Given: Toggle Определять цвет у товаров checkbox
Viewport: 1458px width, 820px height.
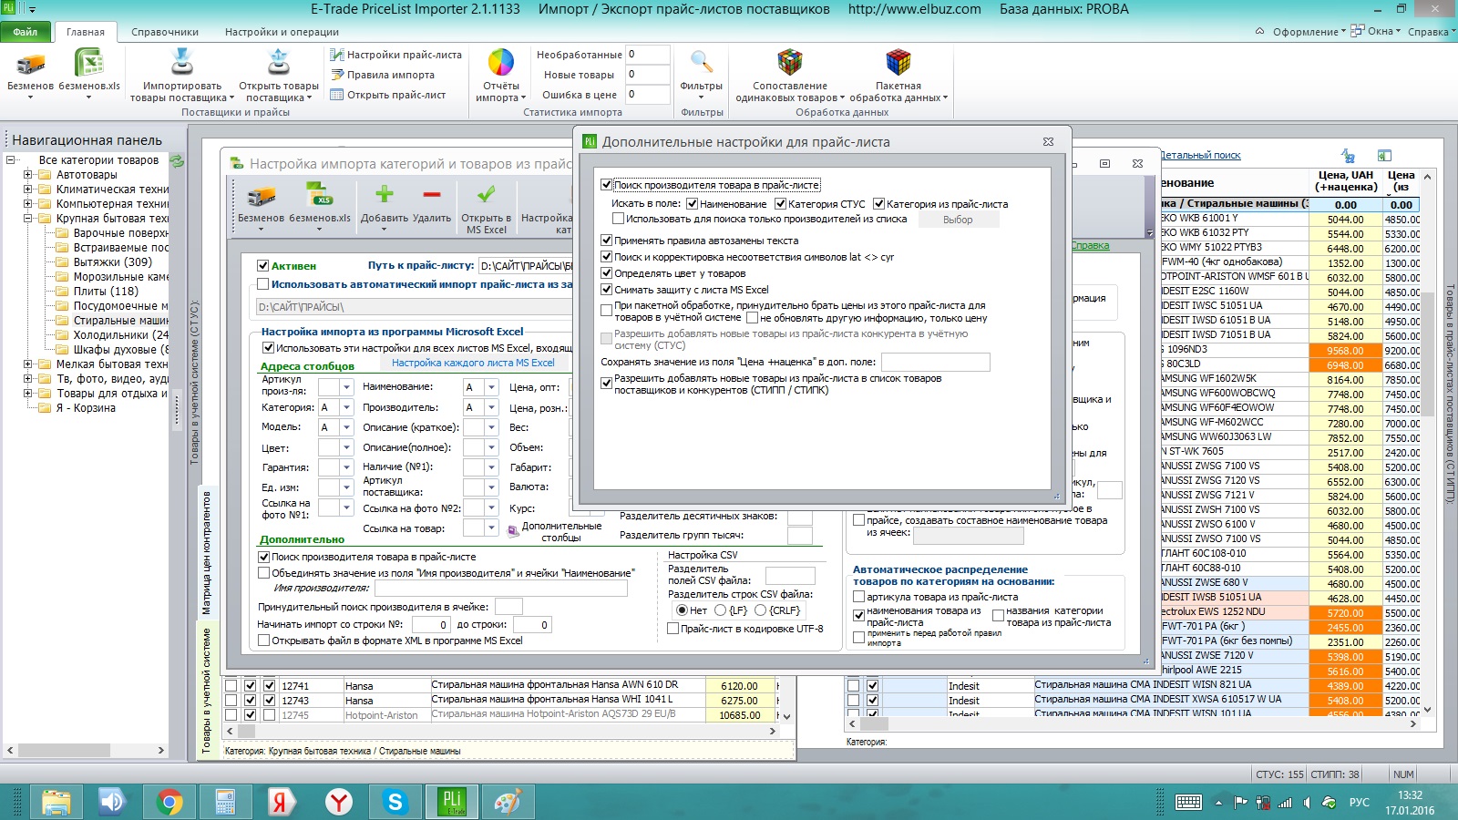Looking at the screenshot, I should (606, 273).
